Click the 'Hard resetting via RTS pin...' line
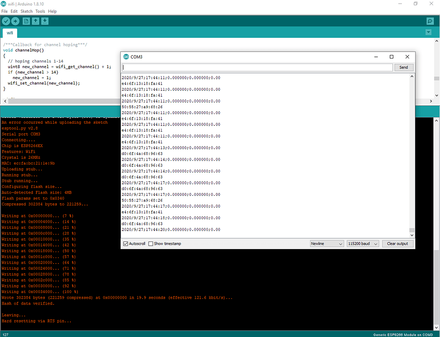This screenshot has height=337, width=440. click(x=37, y=321)
